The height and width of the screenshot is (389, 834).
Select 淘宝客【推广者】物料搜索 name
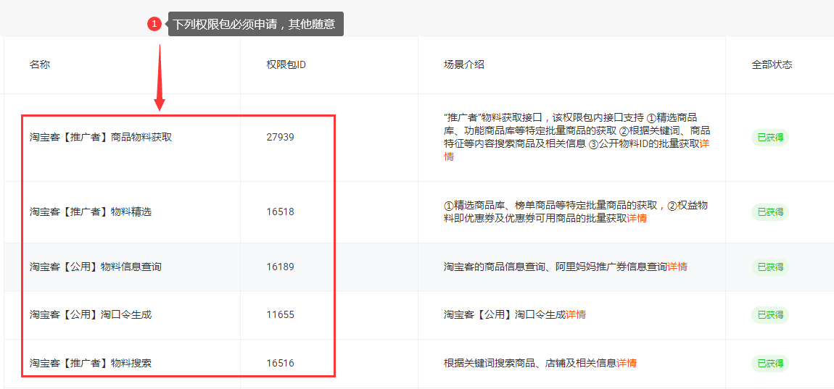coord(91,364)
